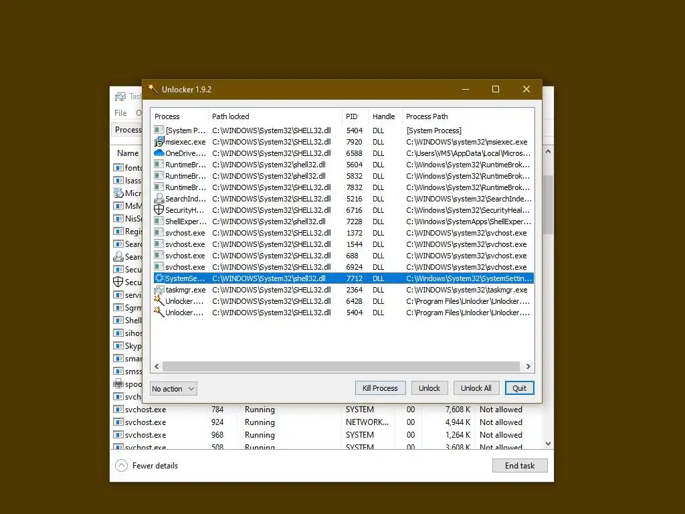
Task: Click svchost.exe icon with PID 1372
Action: coord(159,232)
